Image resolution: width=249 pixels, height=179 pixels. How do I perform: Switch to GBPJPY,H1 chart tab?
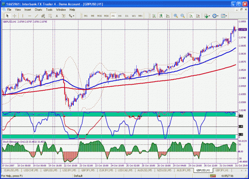[x=222, y=170]
